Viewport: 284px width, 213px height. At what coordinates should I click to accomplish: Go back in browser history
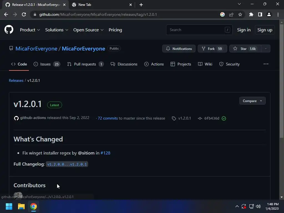click(x=6, y=14)
